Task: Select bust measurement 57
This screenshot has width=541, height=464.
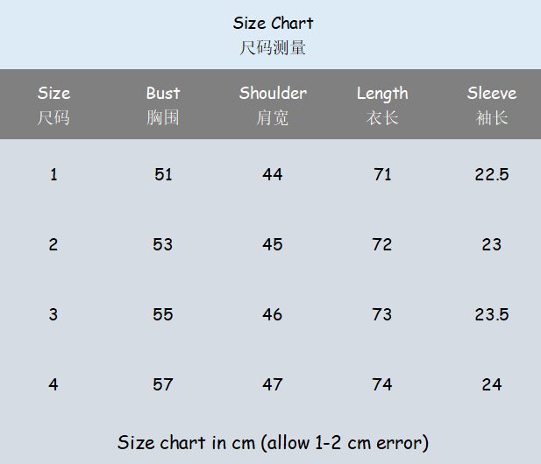Action: (x=163, y=384)
